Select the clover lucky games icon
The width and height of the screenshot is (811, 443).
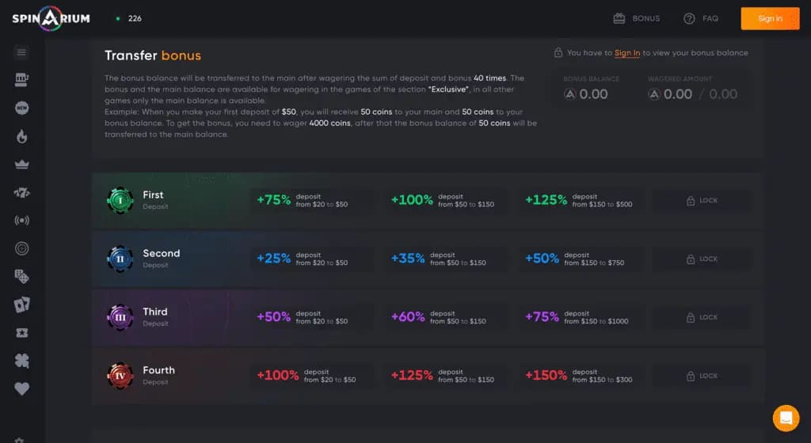21,361
